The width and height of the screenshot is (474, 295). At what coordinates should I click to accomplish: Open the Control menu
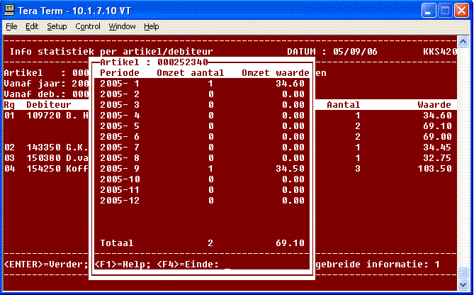click(88, 26)
